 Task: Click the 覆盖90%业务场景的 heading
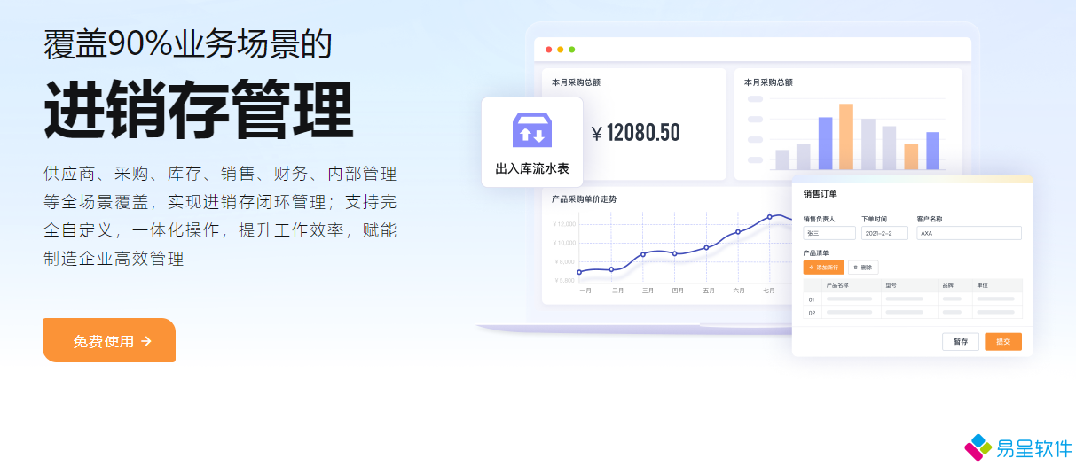click(188, 43)
